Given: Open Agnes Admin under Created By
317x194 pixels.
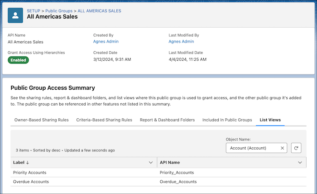Looking at the screenshot, I should click(105, 41).
